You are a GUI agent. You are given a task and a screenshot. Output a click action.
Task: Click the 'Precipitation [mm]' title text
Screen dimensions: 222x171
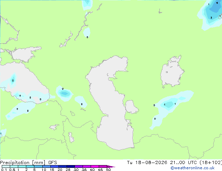coord(22,163)
